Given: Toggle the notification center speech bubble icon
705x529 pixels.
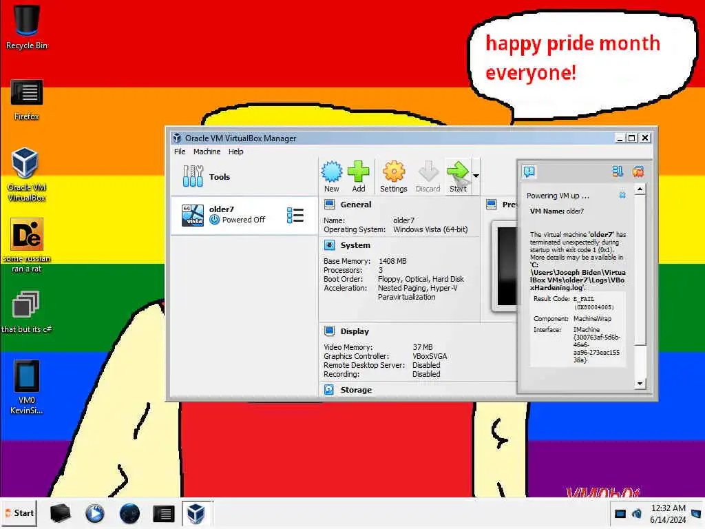Looking at the screenshot, I should [x=529, y=172].
